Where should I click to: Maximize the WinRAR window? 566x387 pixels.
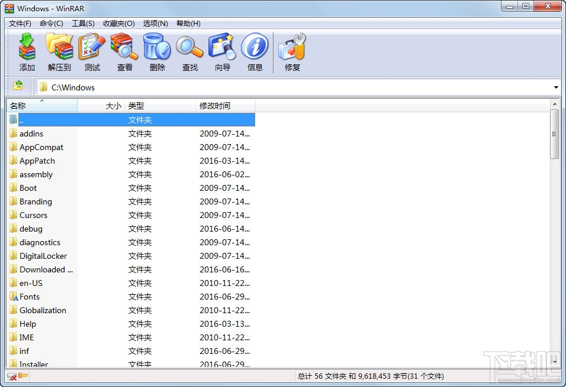click(526, 6)
